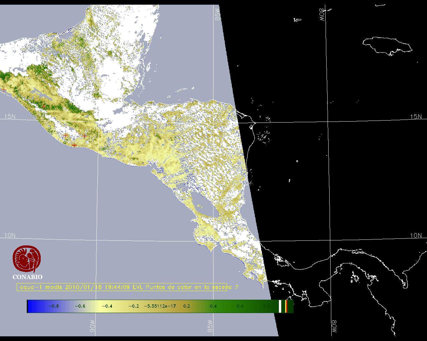This screenshot has height=341, width=427.
Task: Select the 15N latitude label on the left
Action: [x=10, y=117]
